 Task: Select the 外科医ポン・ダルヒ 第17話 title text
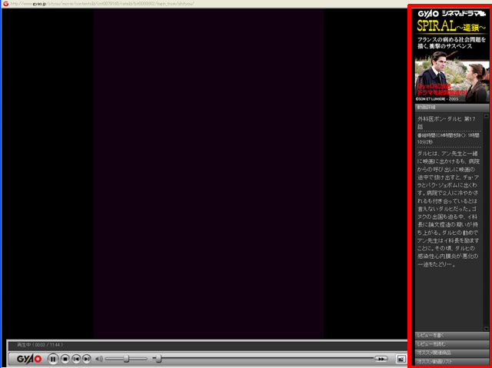pos(447,123)
